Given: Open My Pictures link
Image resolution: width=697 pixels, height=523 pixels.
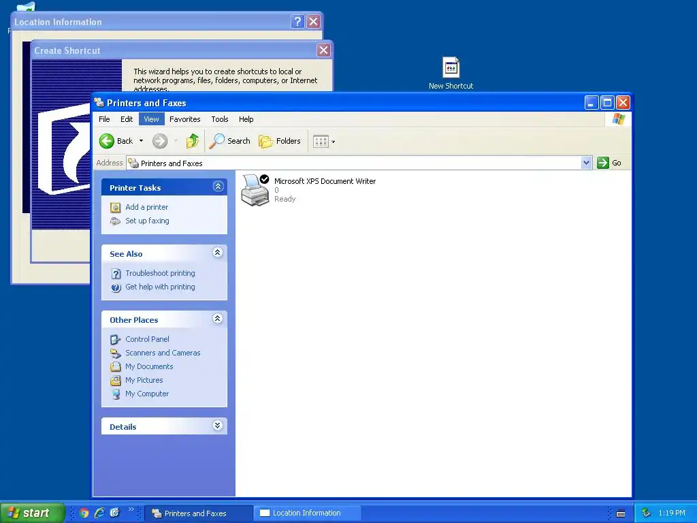Looking at the screenshot, I should tap(144, 381).
